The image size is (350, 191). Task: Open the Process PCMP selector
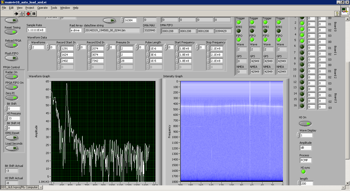click(305, 160)
